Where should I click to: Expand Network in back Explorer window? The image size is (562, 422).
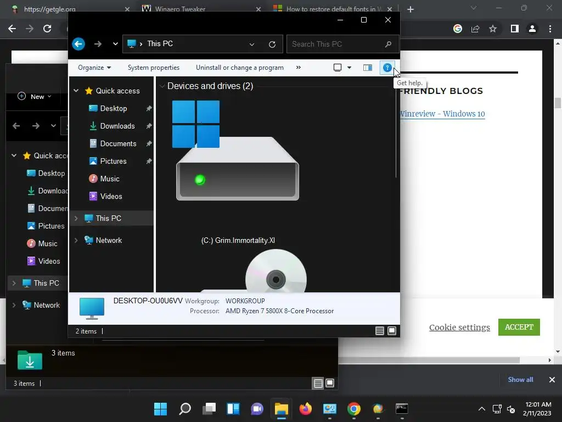click(14, 306)
